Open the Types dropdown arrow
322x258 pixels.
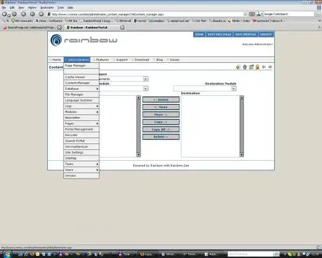point(145,79)
